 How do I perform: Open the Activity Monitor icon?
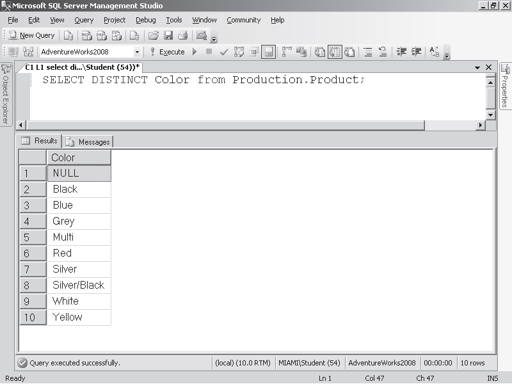coord(202,35)
